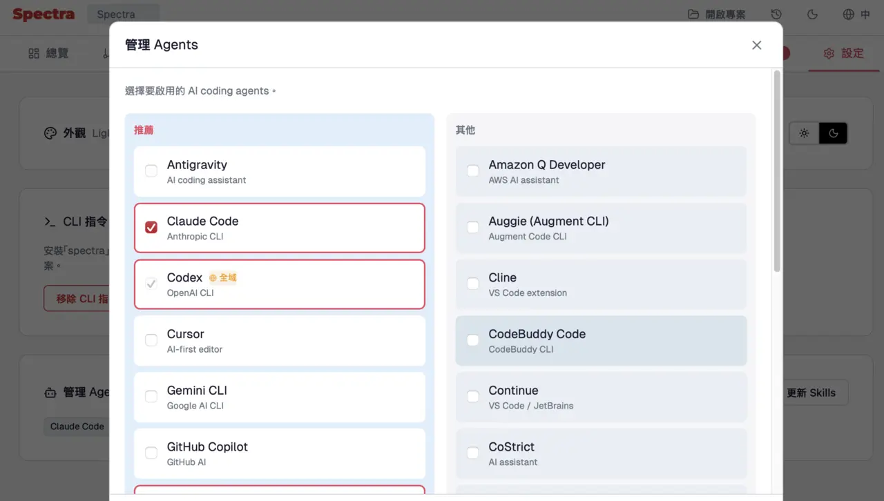This screenshot has width=884, height=501.
Task: Enable the Antigravity agent checkbox
Action: pos(151,171)
